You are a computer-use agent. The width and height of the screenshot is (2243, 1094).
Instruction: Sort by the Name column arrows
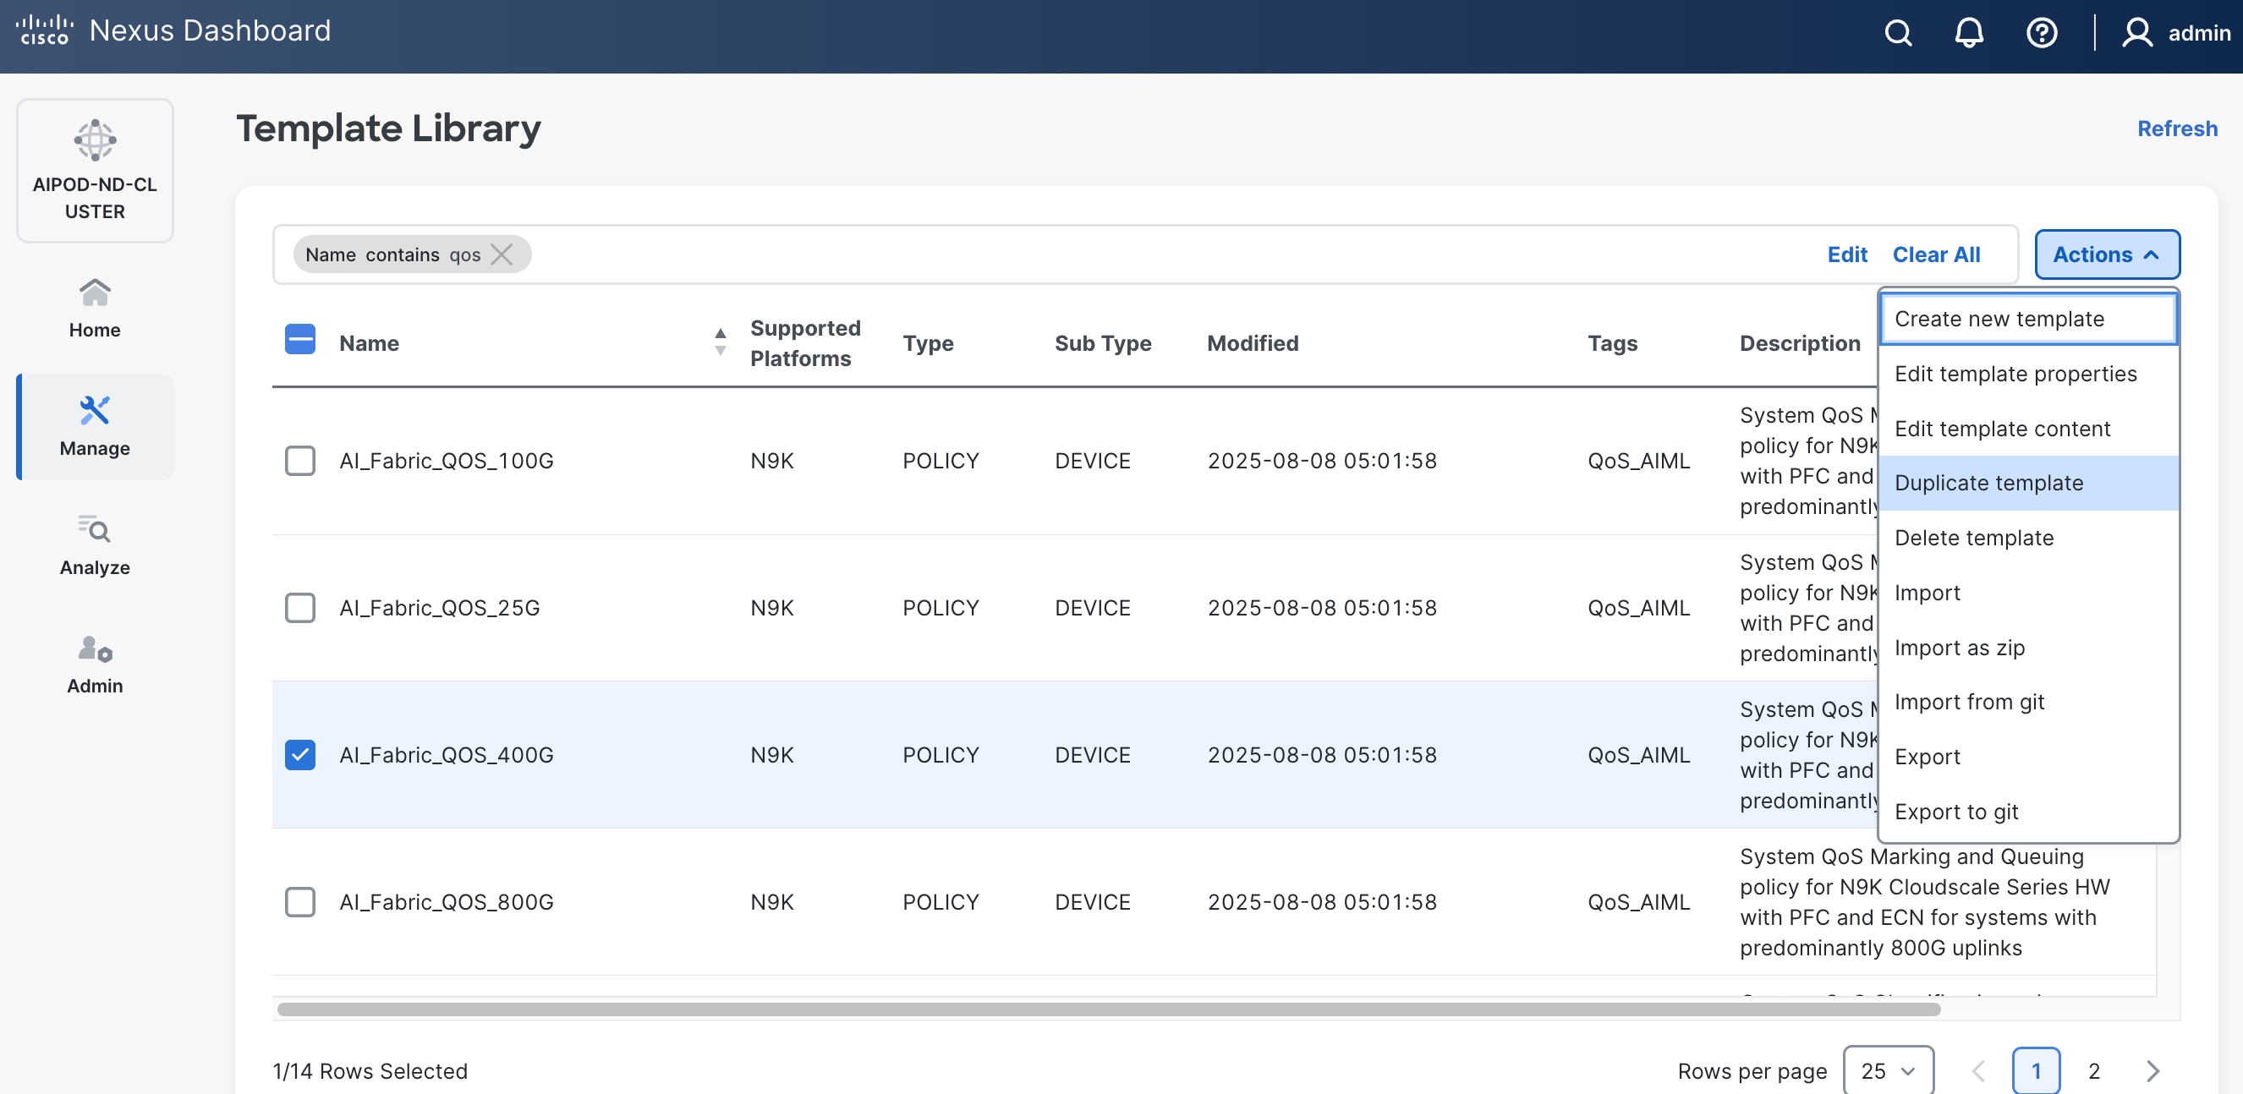point(720,342)
